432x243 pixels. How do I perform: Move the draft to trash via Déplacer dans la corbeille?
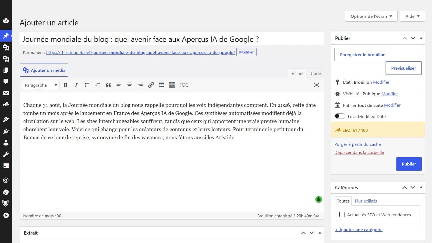[x=359, y=152]
